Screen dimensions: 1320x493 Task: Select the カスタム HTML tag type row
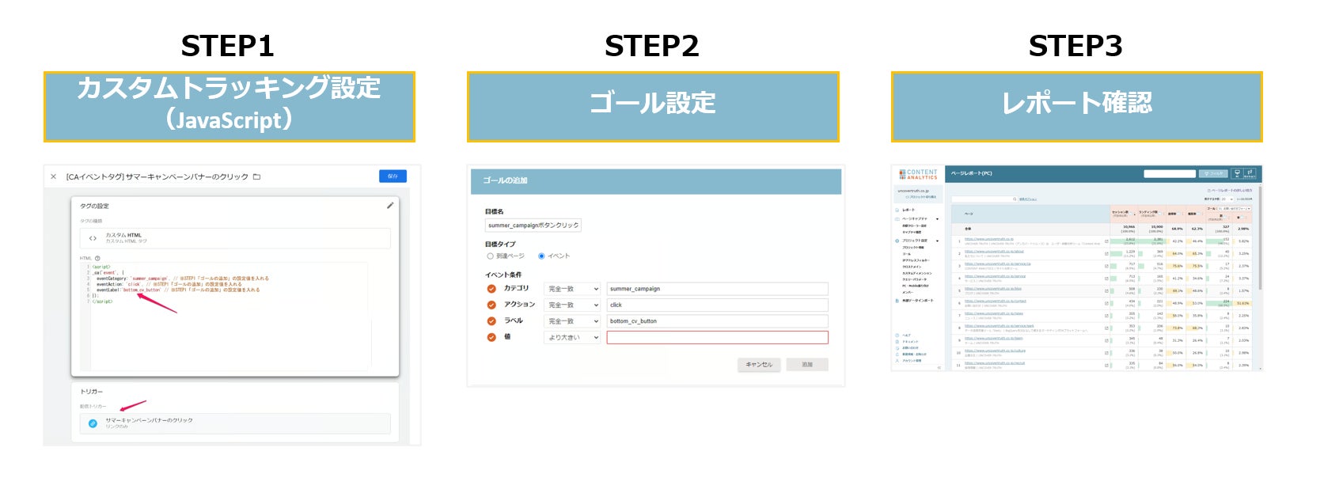235,238
